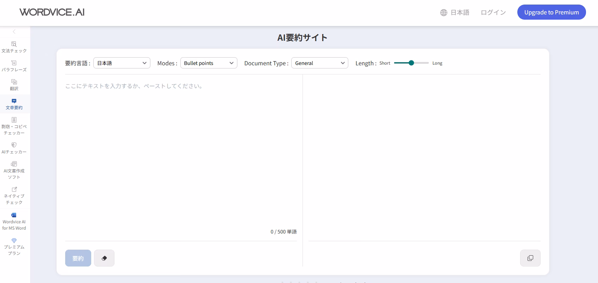This screenshot has width=598, height=283.
Task: Open the プレミアムプラン diamond icon
Action: 14,241
